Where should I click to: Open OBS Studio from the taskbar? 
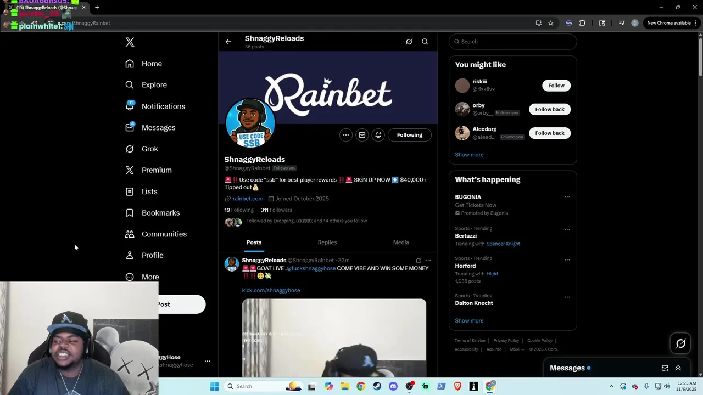click(x=410, y=386)
